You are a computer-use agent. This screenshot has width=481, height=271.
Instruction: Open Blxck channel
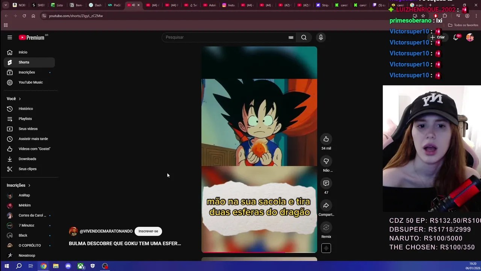coord(29,235)
